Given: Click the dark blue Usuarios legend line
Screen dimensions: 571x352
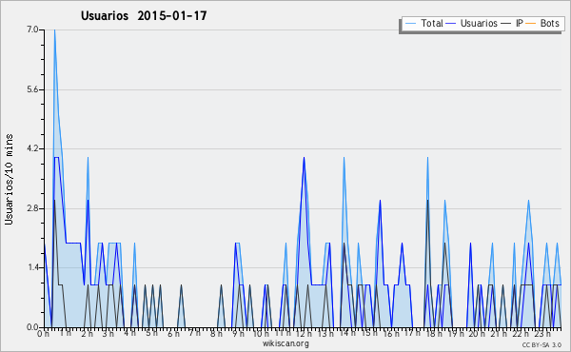Looking at the screenshot, I should (x=451, y=24).
